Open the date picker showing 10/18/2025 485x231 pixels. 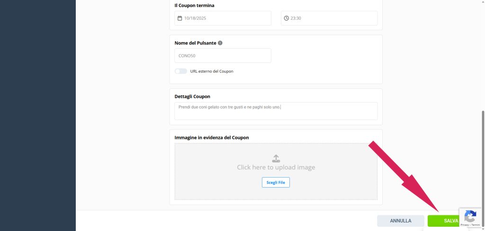tap(223, 18)
